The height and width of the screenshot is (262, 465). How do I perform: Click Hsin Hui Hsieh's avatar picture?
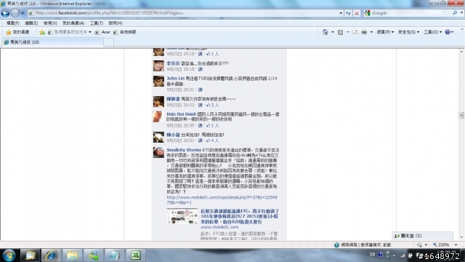pos(158,116)
